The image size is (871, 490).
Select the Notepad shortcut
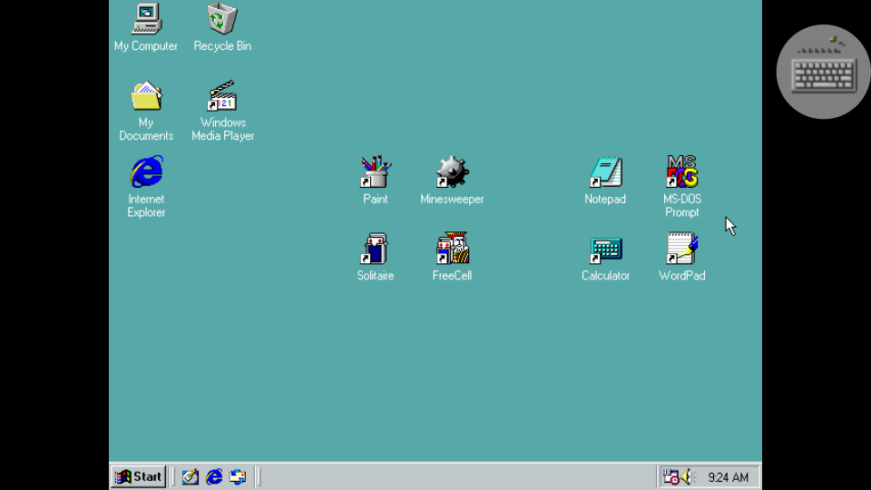pyautogui.click(x=605, y=172)
